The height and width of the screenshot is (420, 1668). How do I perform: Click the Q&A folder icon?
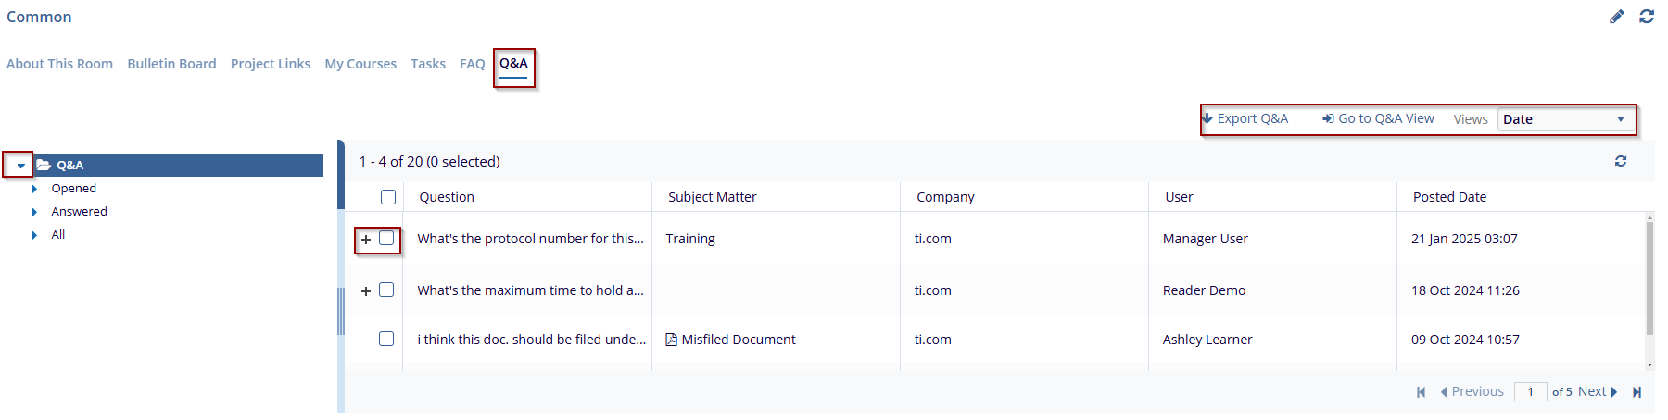pos(44,166)
